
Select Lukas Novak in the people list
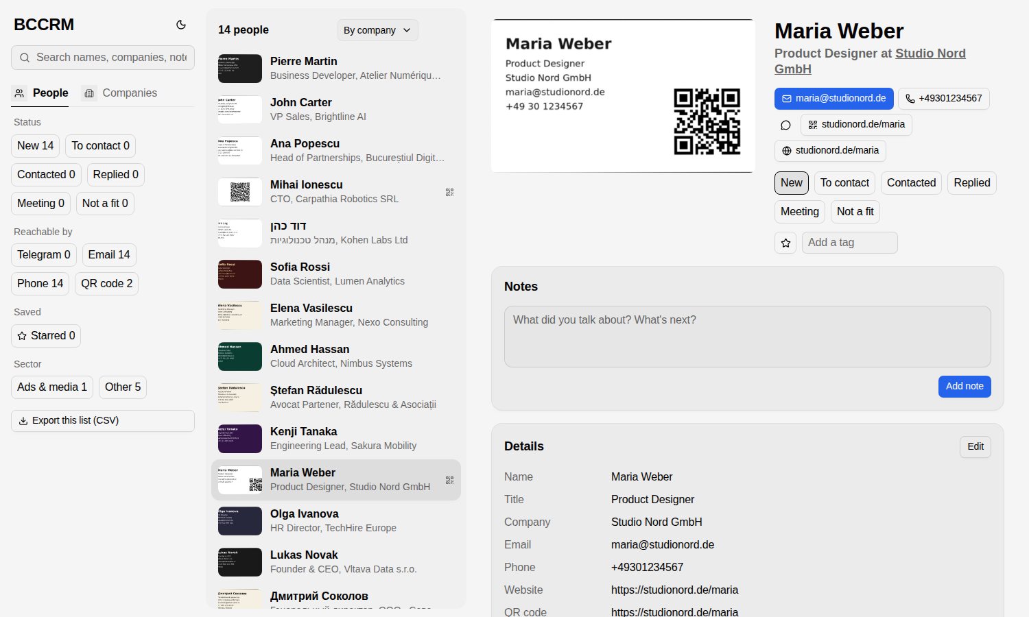click(x=336, y=562)
